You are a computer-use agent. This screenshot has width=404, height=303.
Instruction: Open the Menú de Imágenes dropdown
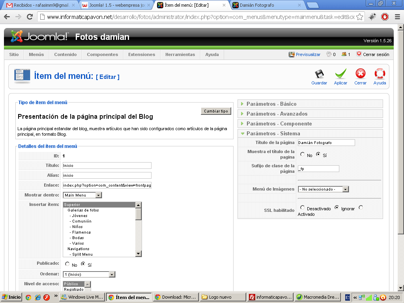[324, 189]
